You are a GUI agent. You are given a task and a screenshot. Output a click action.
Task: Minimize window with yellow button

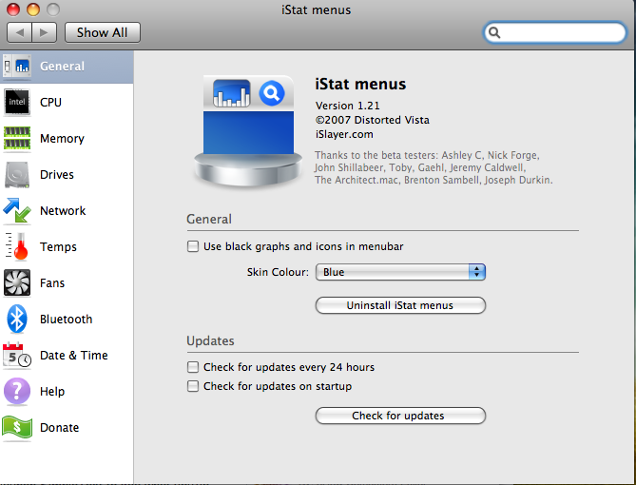coord(33,10)
